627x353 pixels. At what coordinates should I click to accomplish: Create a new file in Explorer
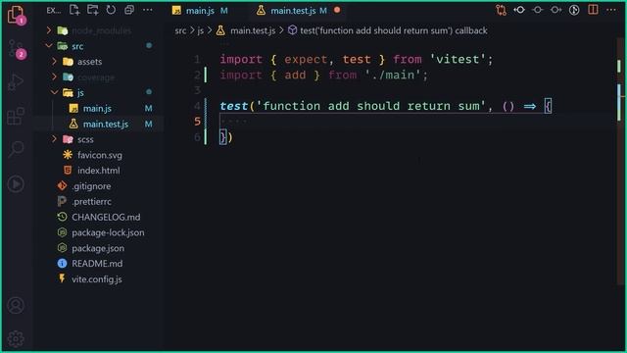pos(74,10)
